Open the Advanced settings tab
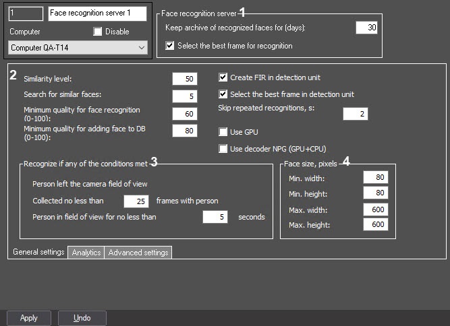This screenshot has height=326, width=450. 138,253
